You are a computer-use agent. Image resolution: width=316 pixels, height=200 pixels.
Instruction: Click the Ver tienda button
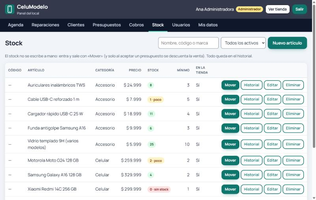pos(277,9)
